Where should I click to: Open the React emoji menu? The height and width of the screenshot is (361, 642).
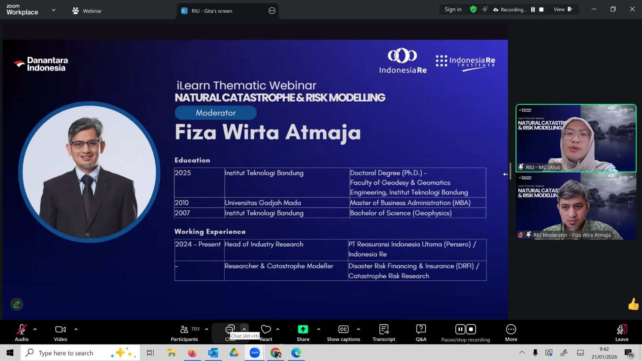[266, 333]
